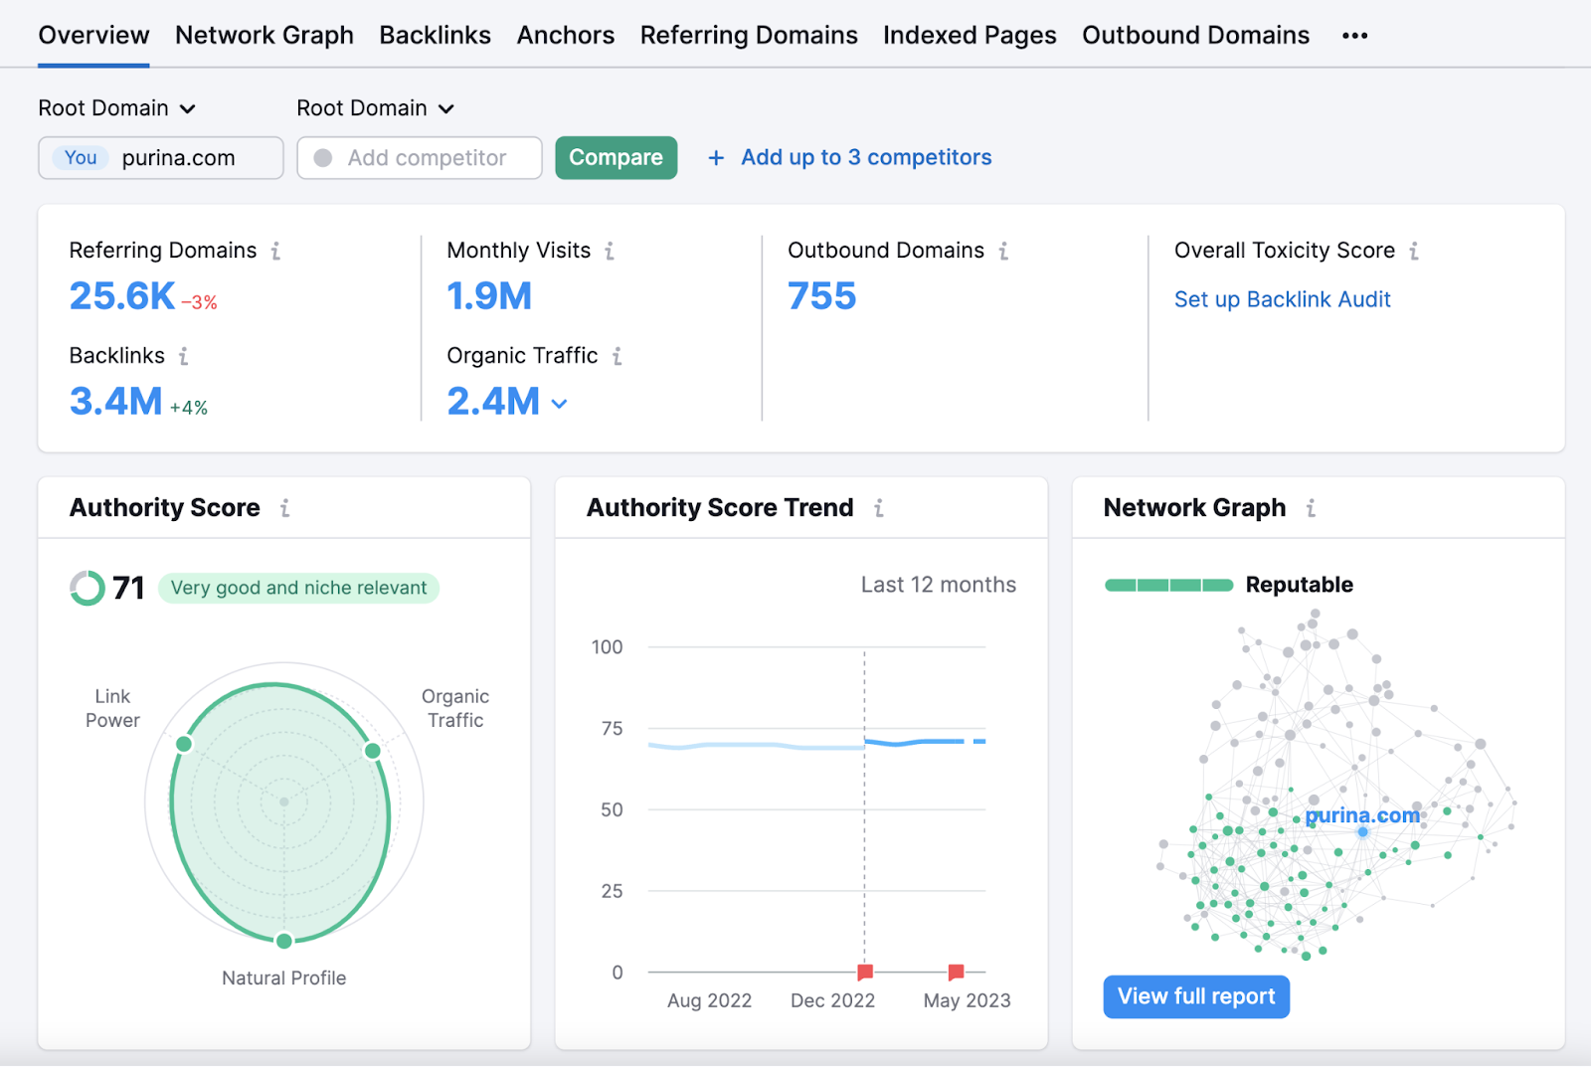
Task: Click the red flag marker near May 2023
Action: [956, 971]
